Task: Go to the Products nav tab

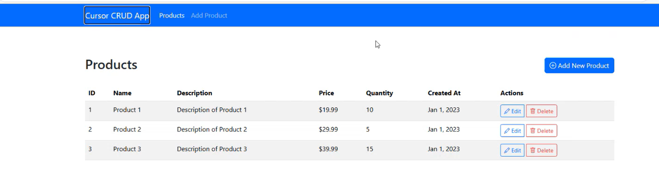Action: [172, 16]
